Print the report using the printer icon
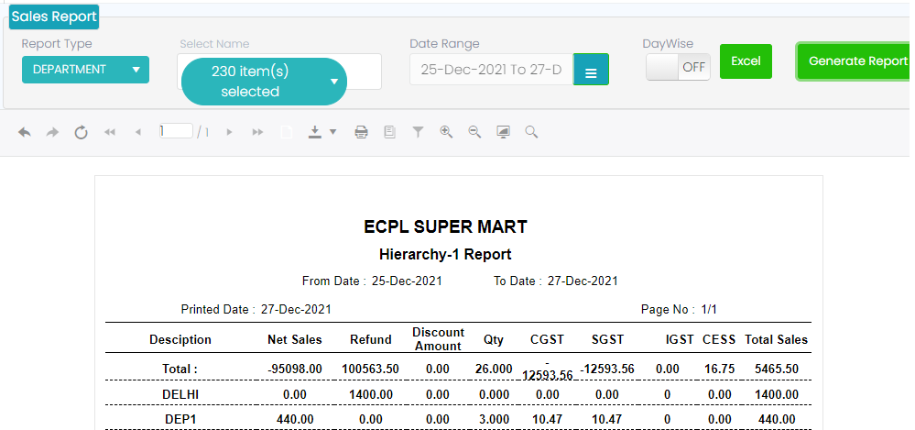915x430 pixels. 362,132
